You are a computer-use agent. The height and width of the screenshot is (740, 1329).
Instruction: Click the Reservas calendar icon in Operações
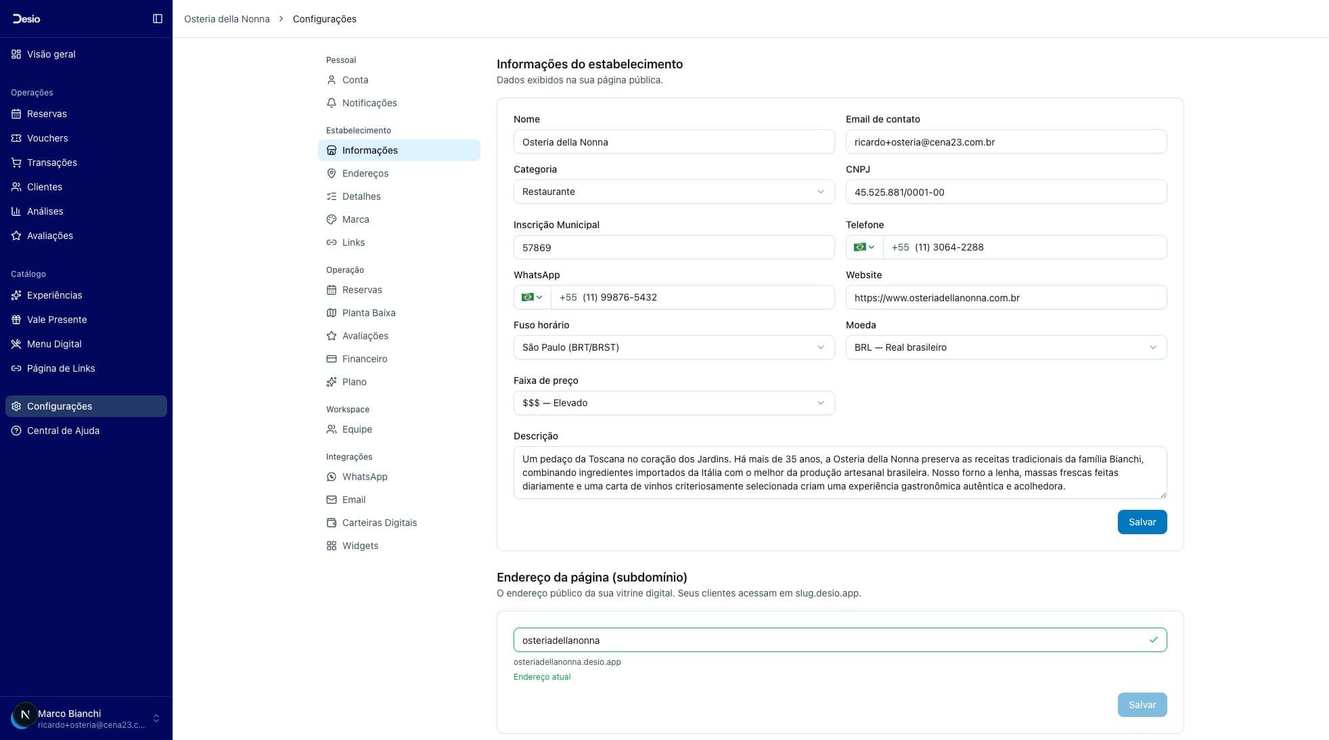pyautogui.click(x=16, y=114)
